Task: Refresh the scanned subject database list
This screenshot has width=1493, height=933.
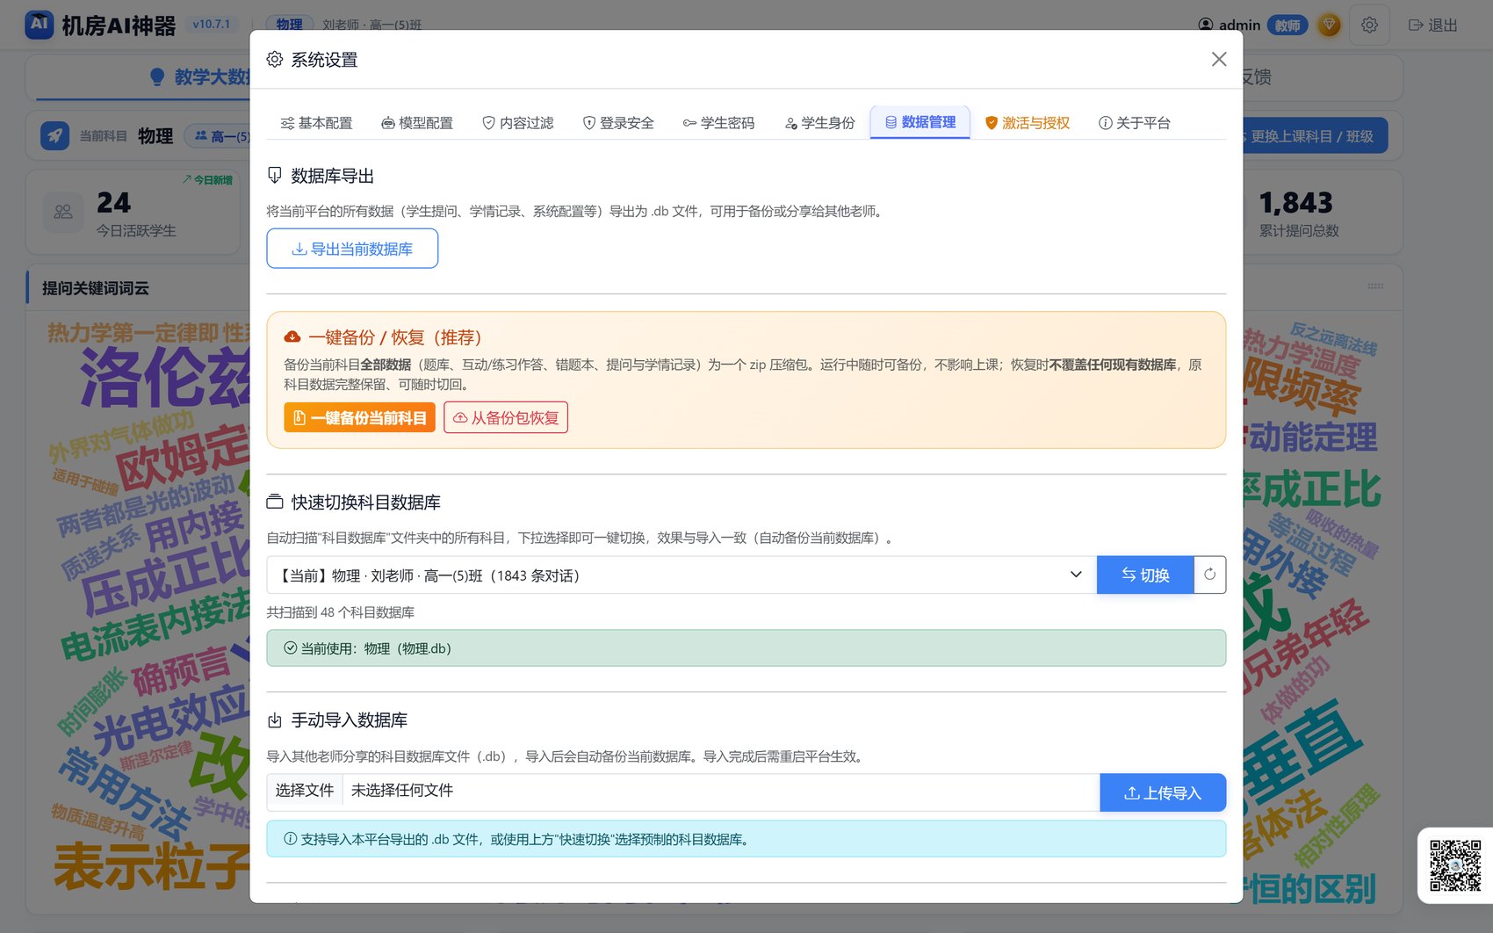Action: (x=1210, y=575)
